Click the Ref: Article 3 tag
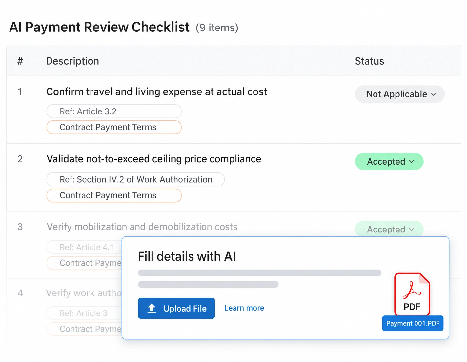Image resolution: width=467 pixels, height=362 pixels. point(84,313)
